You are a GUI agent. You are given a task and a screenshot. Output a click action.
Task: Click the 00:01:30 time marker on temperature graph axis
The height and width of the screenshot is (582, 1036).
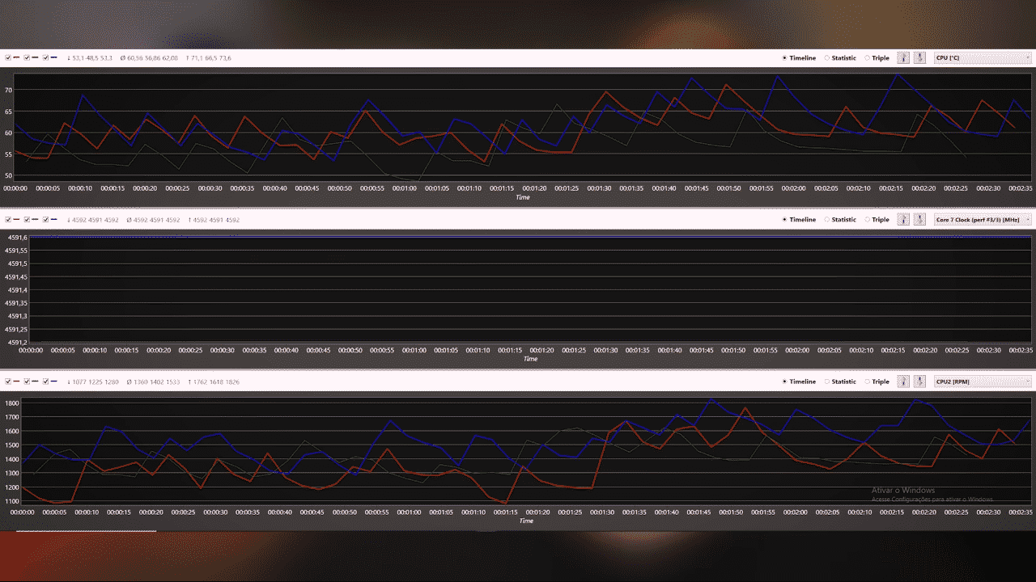(599, 188)
